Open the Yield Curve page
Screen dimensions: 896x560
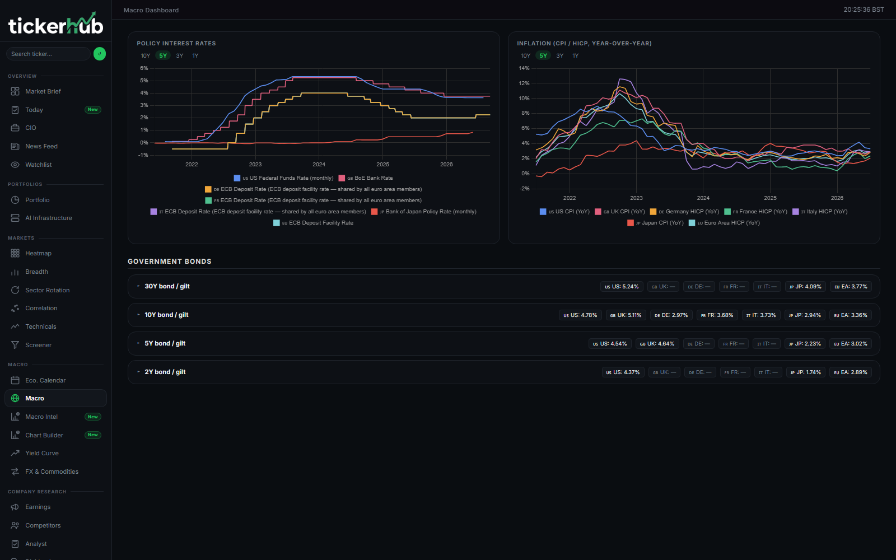click(x=55, y=453)
